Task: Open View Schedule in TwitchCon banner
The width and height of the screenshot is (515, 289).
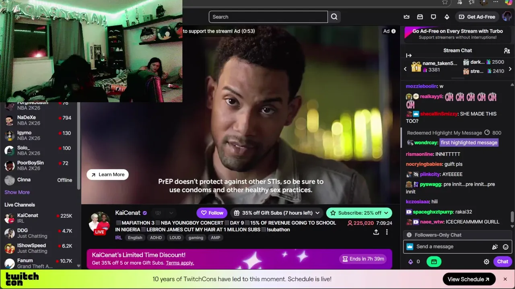Action: pos(468,279)
